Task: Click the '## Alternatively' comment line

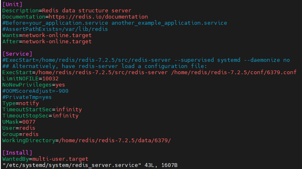Action: [105, 66]
